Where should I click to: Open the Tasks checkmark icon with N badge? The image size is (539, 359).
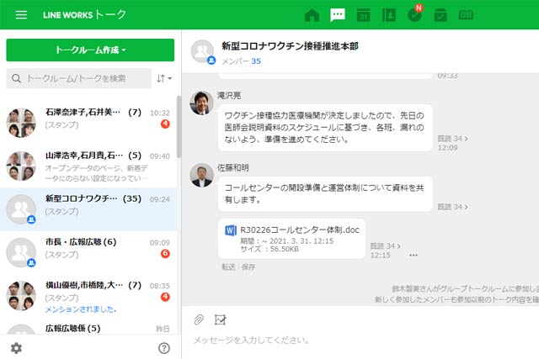415,14
